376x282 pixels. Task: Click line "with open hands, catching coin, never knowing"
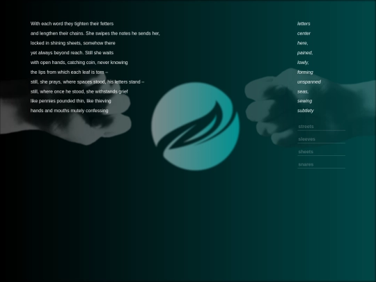pyautogui.click(x=79, y=63)
